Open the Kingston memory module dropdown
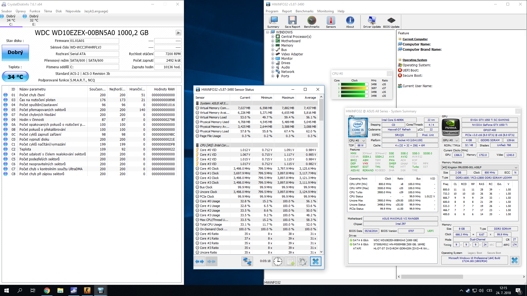Screen dimensions: 527x296 [x=479, y=167]
